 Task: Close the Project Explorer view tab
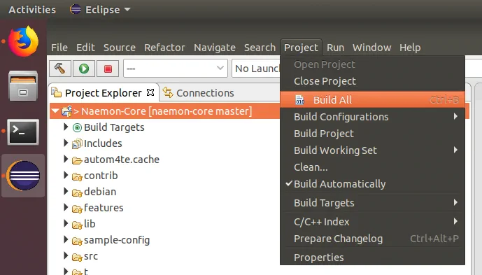click(x=150, y=92)
